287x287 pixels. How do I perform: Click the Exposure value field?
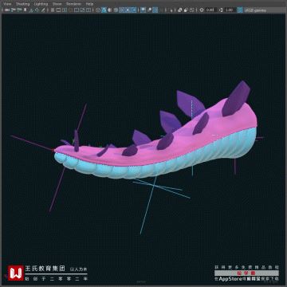(210, 10)
